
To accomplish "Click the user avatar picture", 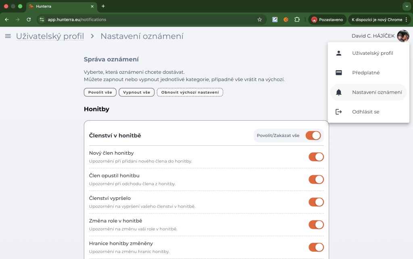I will click(x=403, y=36).
